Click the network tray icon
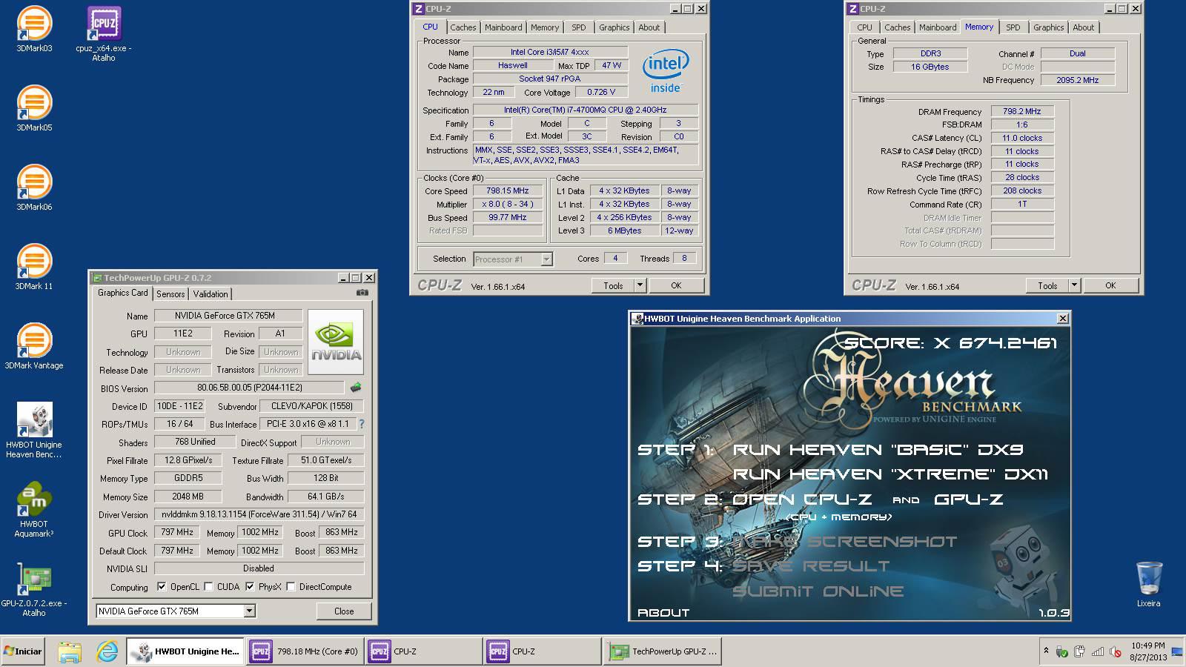 [1098, 652]
